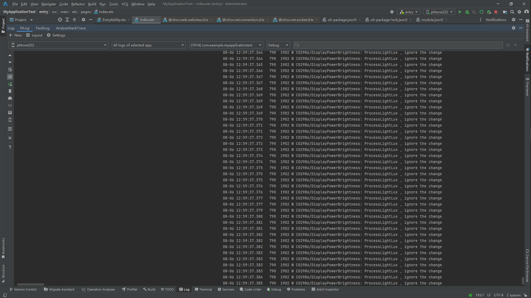Open Terminal tool window

[x=203, y=289]
